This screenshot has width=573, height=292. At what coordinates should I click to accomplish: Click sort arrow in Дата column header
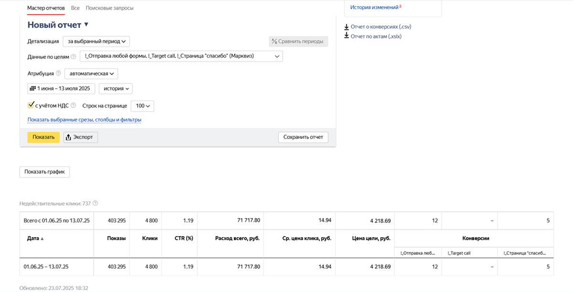click(x=42, y=239)
